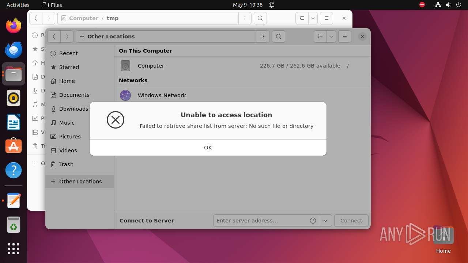
Task: Open the Text Editor in dock
Action: [x=14, y=201]
